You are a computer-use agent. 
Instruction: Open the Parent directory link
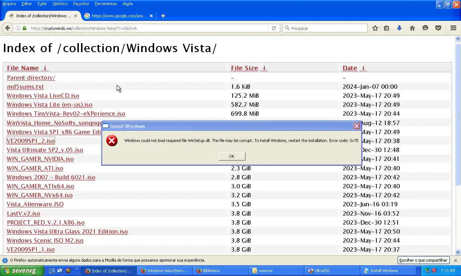[31, 78]
